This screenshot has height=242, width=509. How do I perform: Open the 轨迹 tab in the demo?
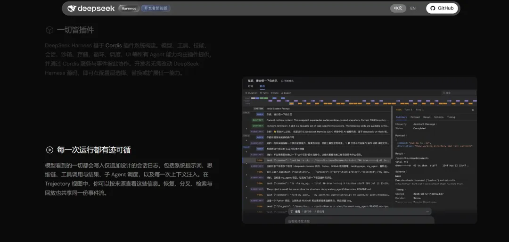tap(262, 86)
